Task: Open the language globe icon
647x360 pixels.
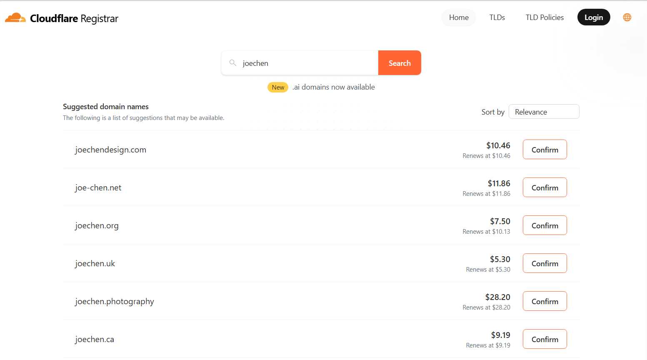Action: (x=627, y=17)
